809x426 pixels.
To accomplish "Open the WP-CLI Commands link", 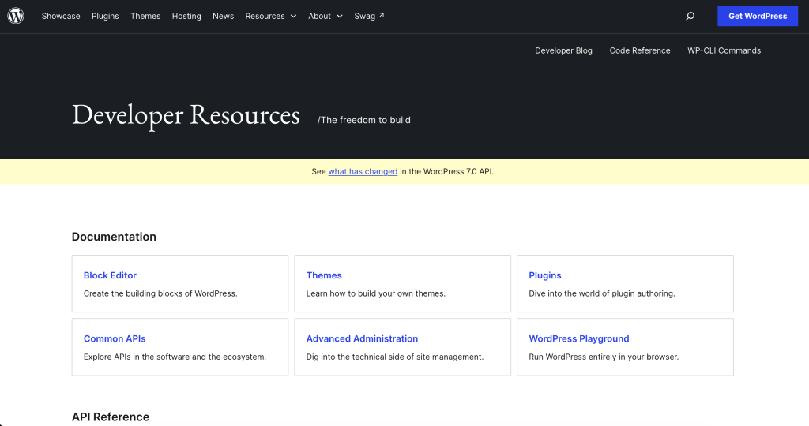I will tap(724, 50).
